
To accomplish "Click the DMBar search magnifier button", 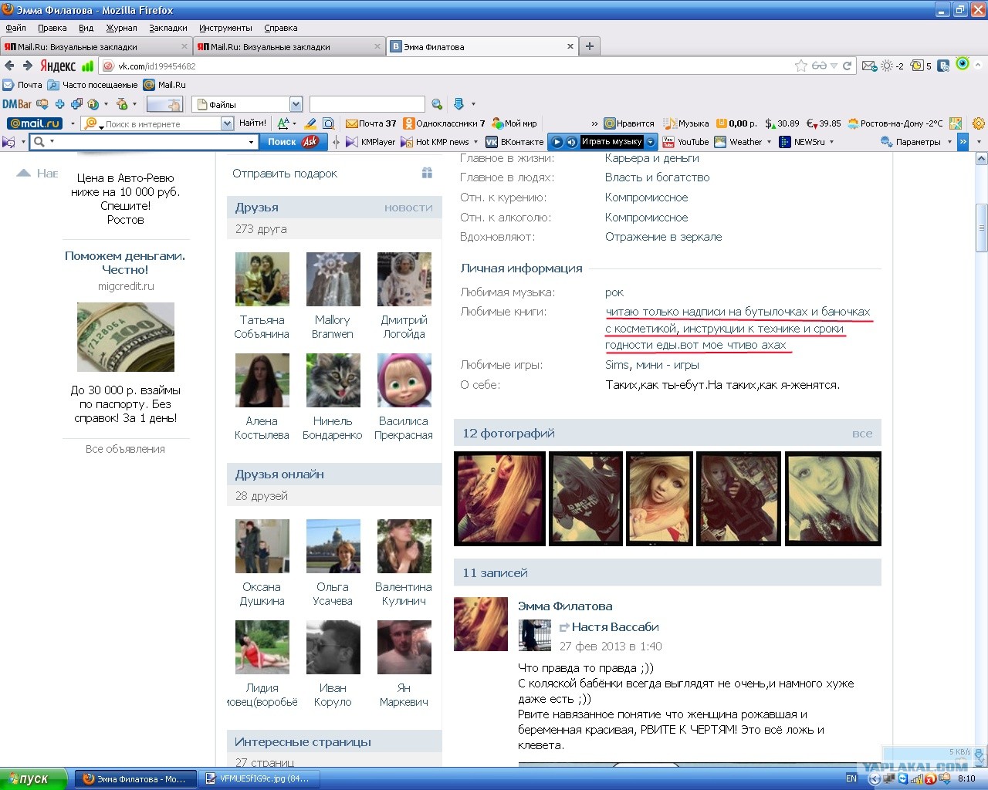I will click(437, 104).
